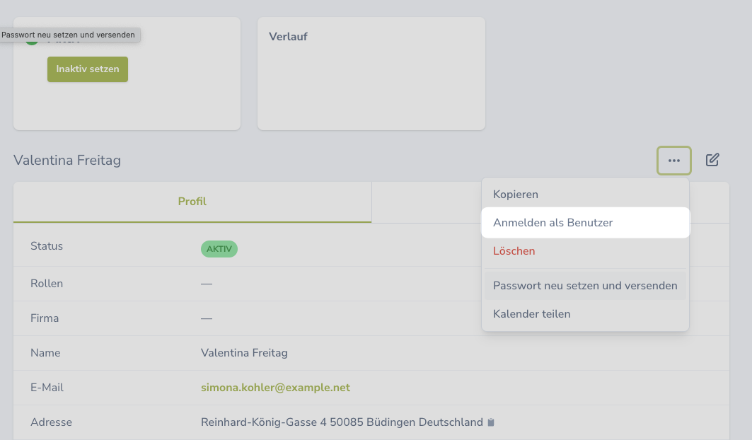
Task: Open the three-dots more actions menu
Action: pos(673,161)
